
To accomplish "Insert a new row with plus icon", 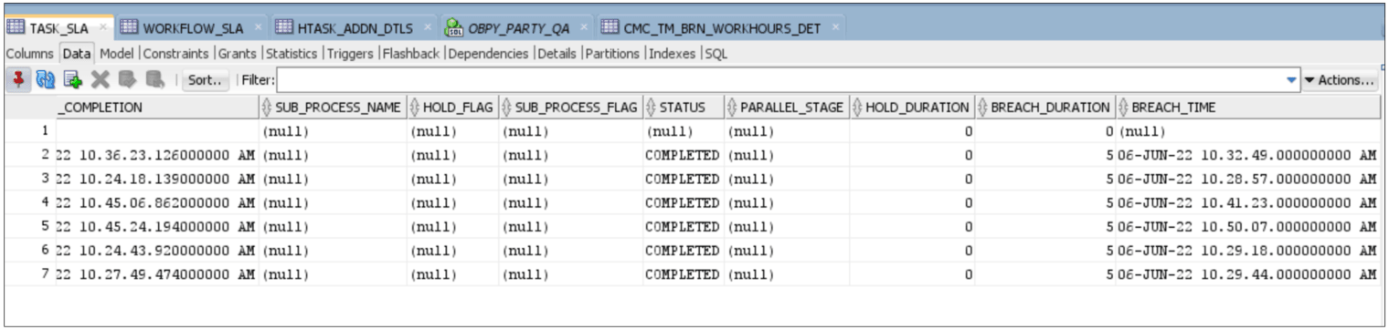I will [x=72, y=80].
